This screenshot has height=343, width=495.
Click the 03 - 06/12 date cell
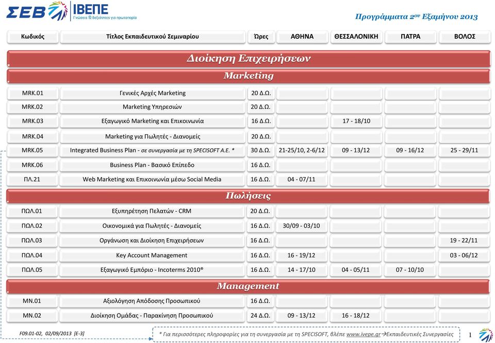[464, 255]
